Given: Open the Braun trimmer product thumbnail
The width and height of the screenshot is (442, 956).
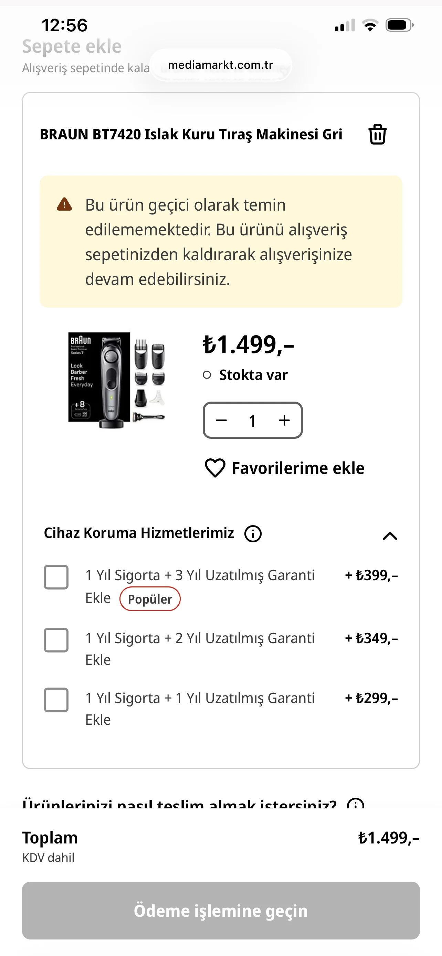Looking at the screenshot, I should 116,380.
